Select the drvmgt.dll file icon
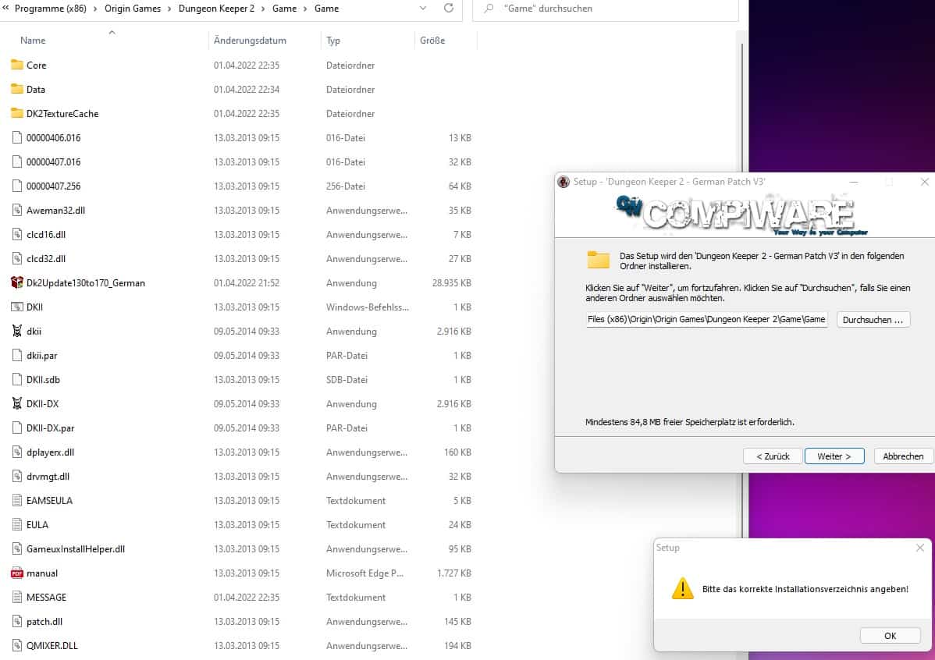 (x=16, y=477)
